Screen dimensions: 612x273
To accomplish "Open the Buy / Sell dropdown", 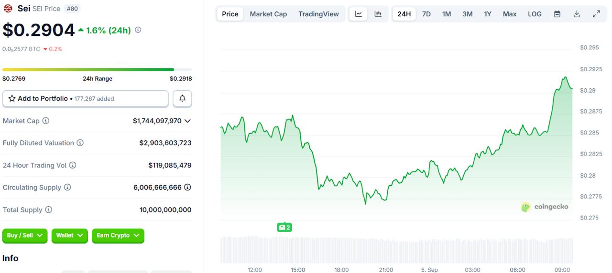I will click(x=25, y=235).
